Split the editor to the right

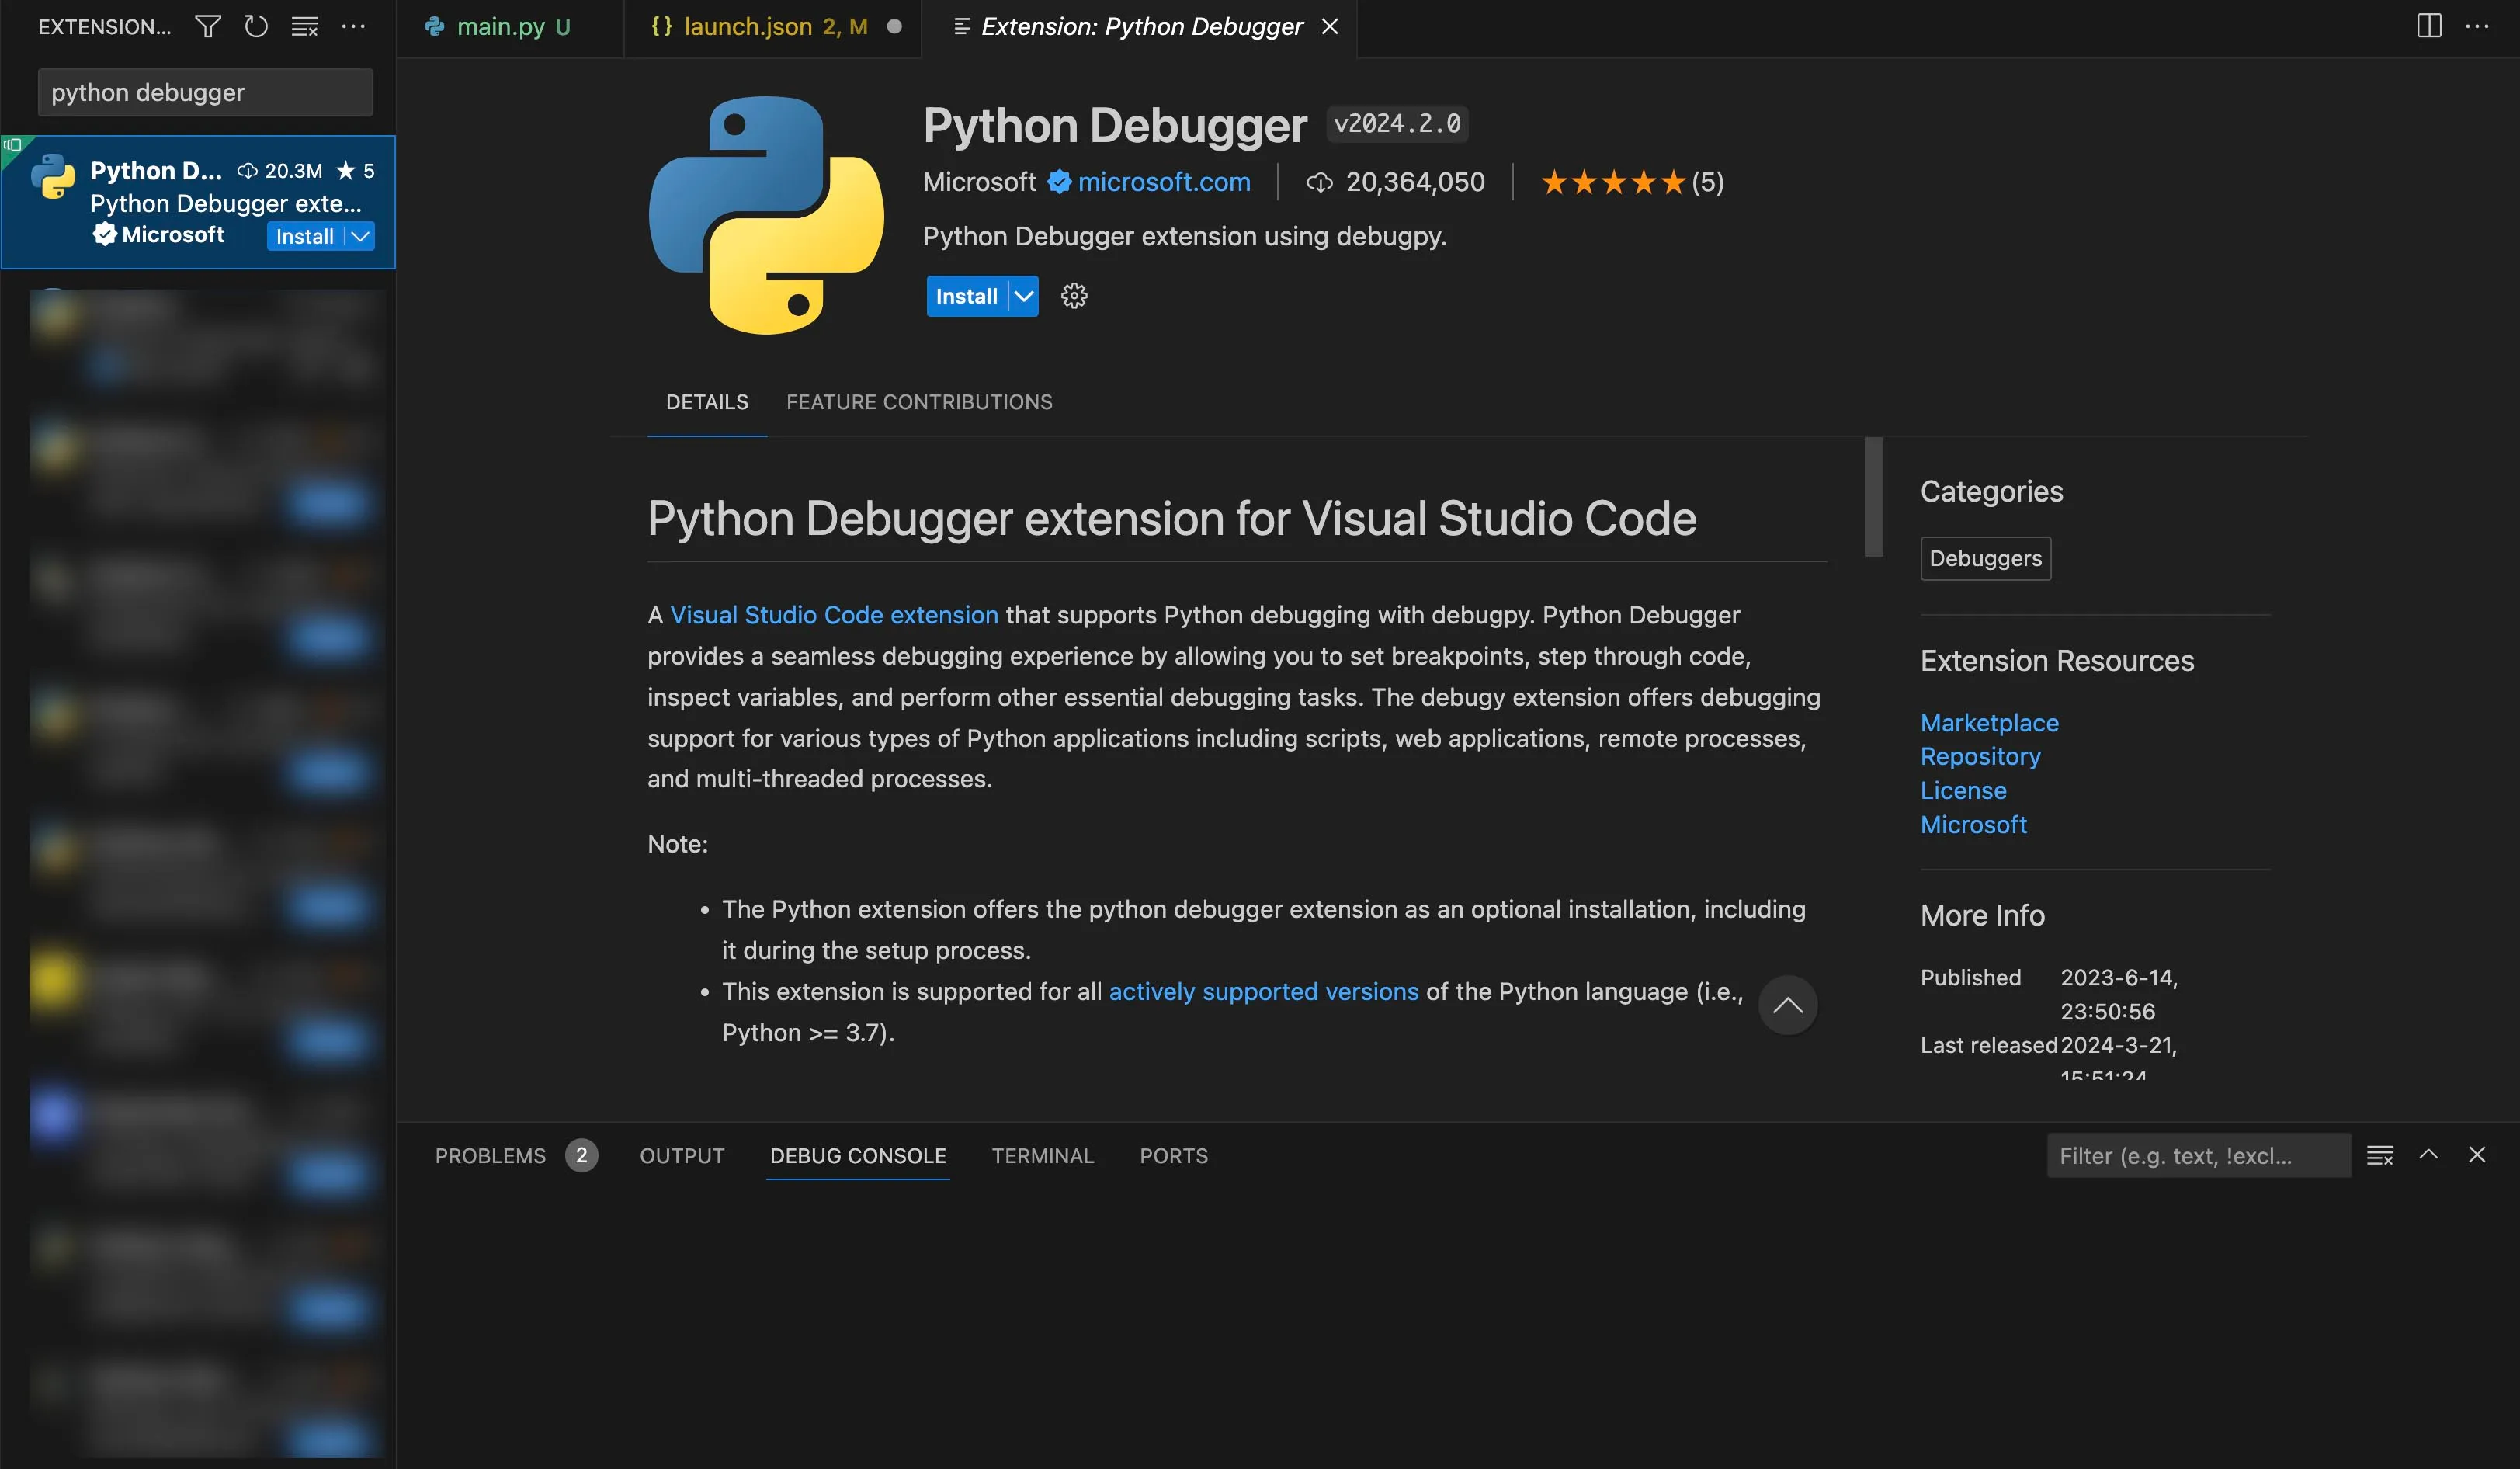tap(2429, 27)
